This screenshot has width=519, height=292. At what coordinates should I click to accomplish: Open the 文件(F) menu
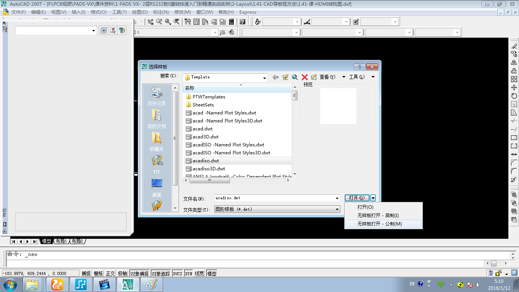click(x=18, y=12)
